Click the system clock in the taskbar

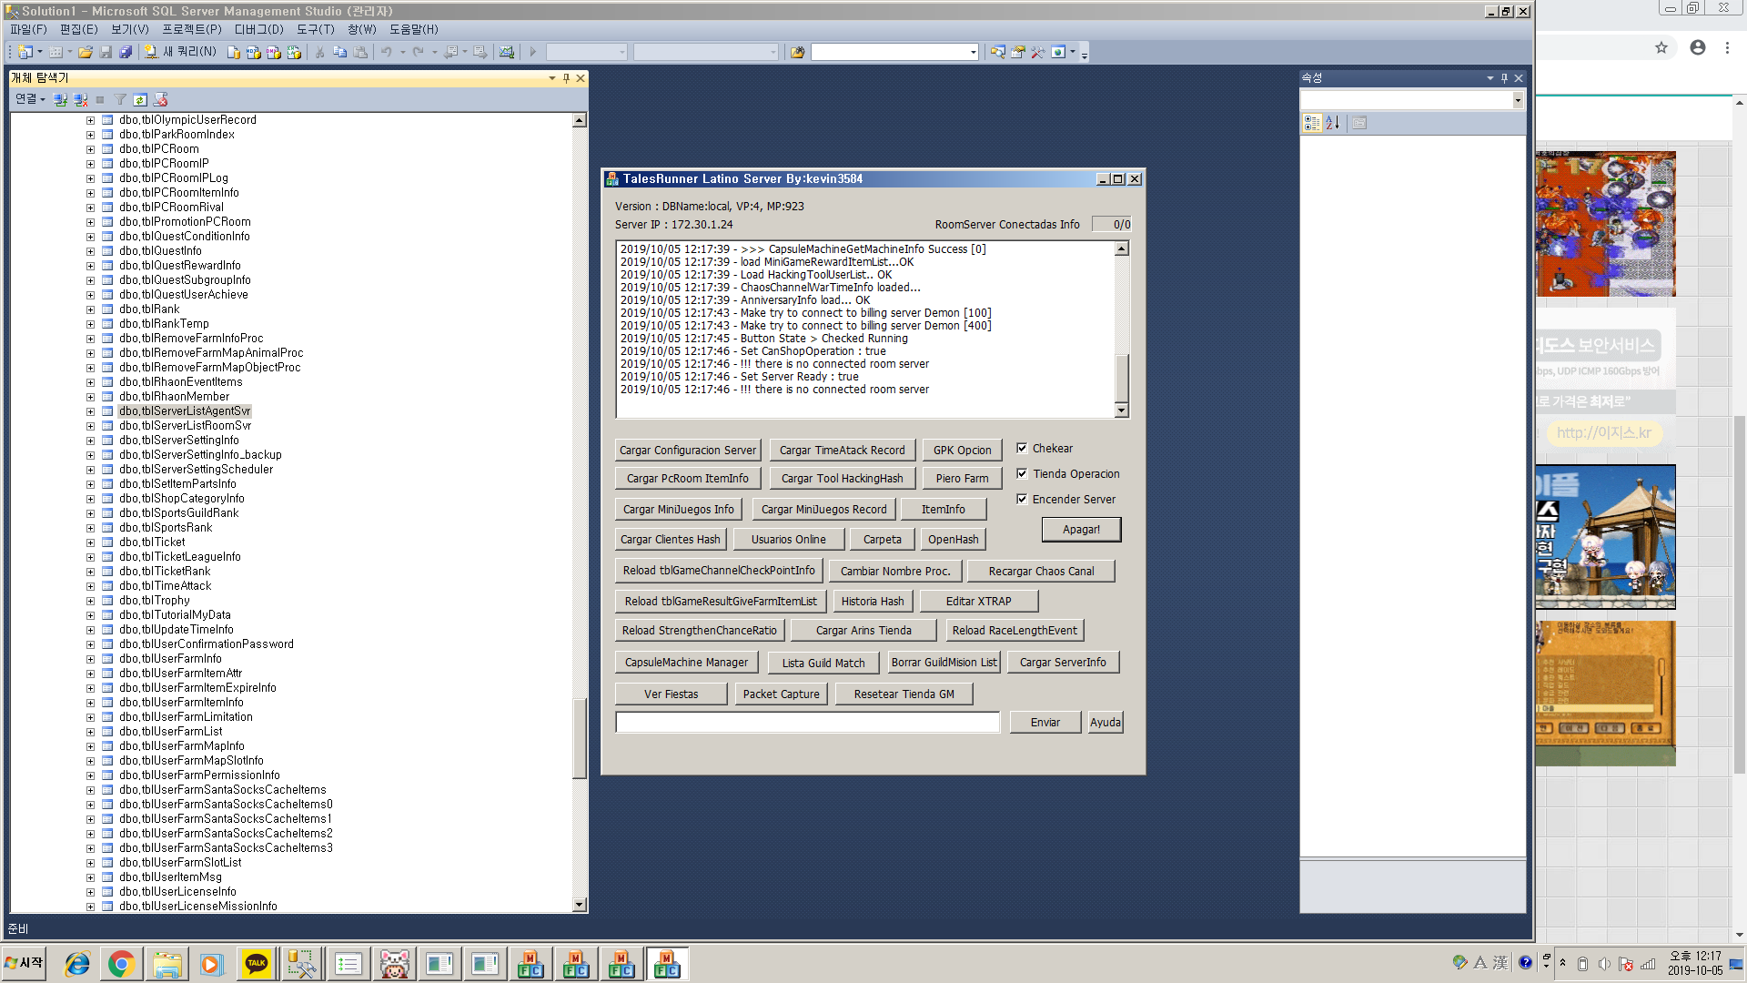[x=1694, y=963]
